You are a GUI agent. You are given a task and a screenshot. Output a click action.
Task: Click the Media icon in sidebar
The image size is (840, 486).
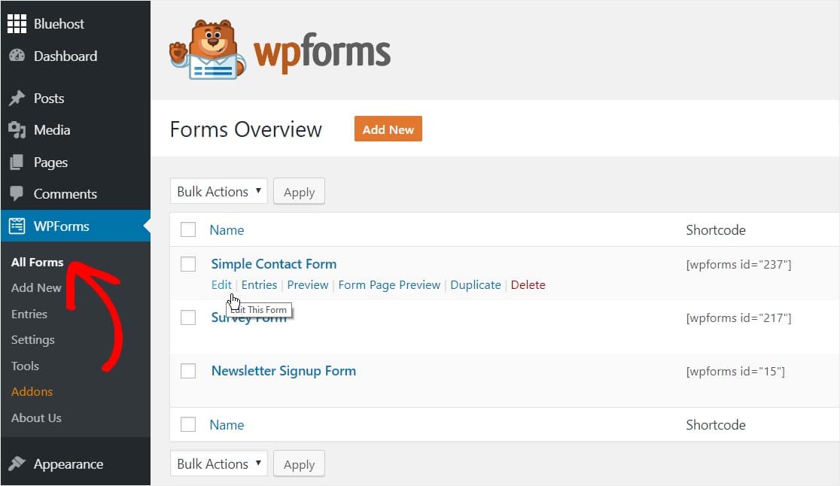pyautogui.click(x=17, y=129)
